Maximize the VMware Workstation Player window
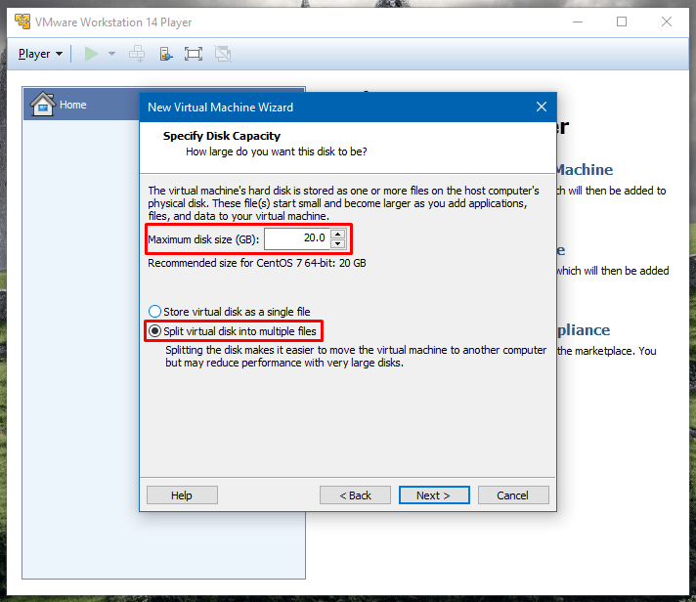The height and width of the screenshot is (602, 696). coord(622,21)
